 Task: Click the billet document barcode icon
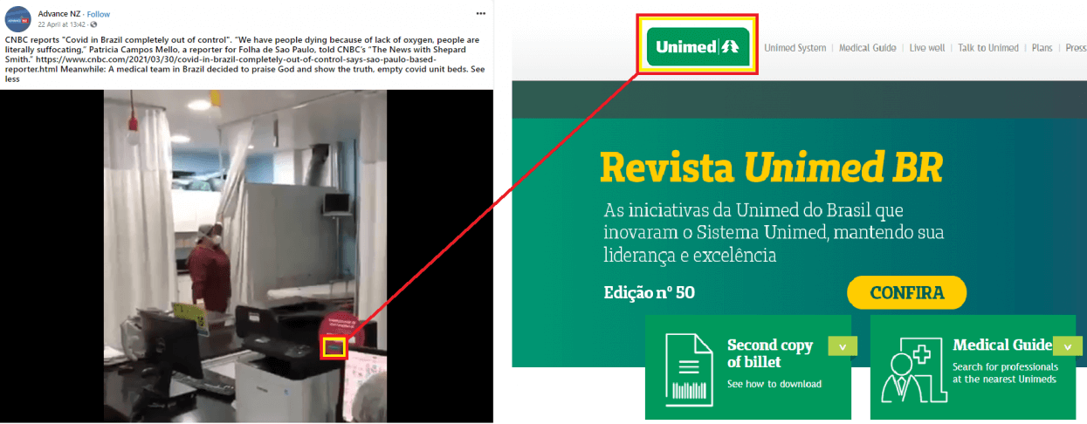688,369
